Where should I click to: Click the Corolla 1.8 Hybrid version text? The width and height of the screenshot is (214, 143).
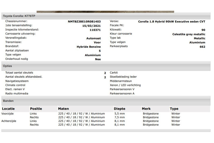coord(172,21)
